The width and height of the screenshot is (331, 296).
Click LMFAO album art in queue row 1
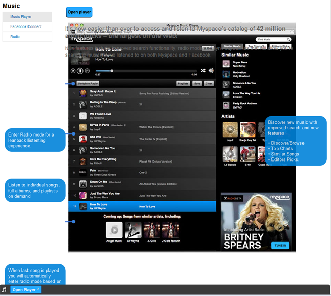[x=82, y=93]
